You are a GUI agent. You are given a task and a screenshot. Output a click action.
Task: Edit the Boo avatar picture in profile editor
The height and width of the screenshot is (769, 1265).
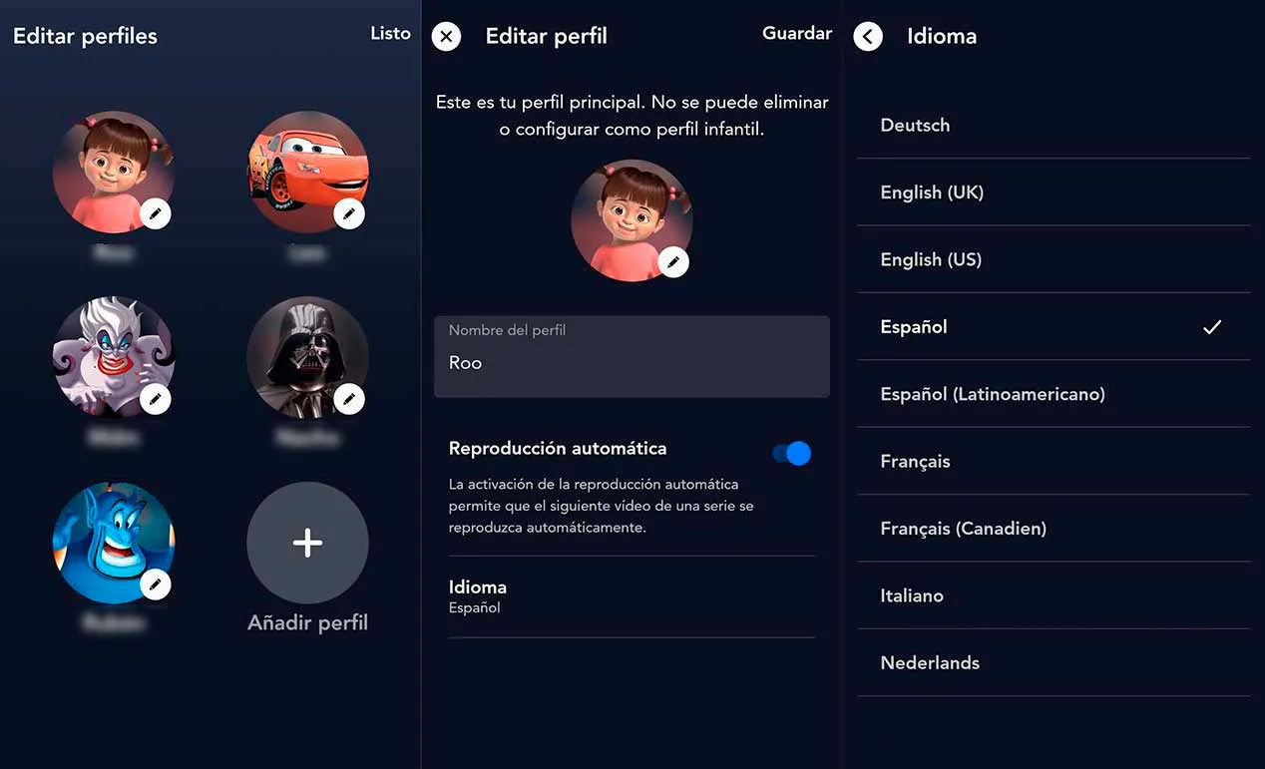673,261
